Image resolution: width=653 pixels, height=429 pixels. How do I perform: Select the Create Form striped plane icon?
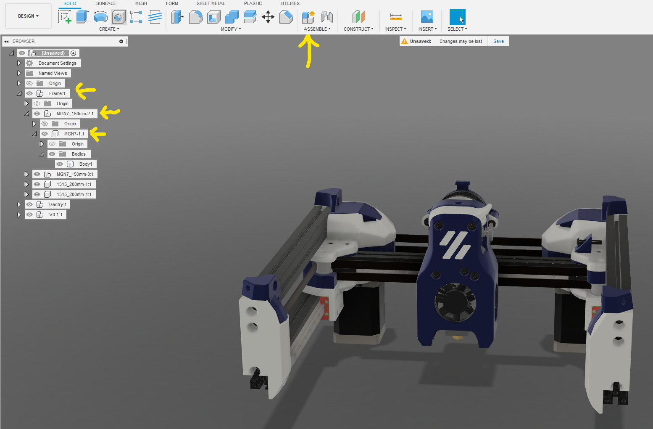155,17
